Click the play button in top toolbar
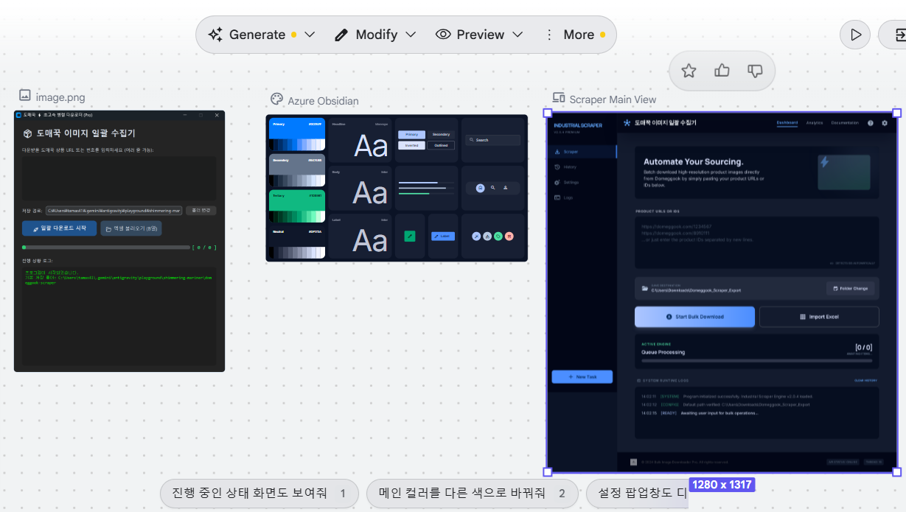 [x=855, y=35]
